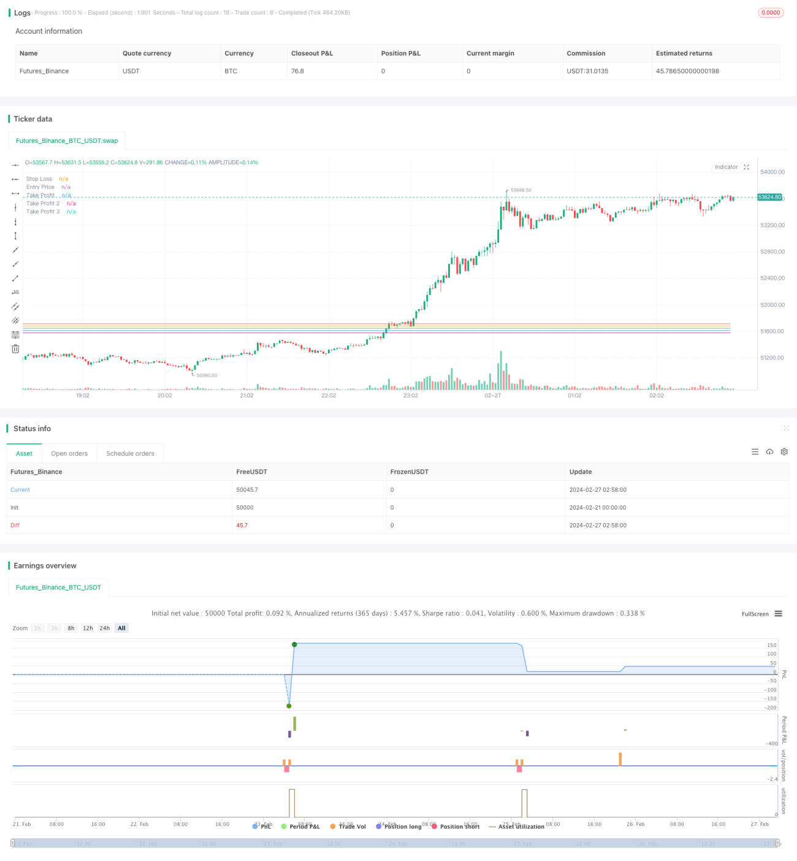
Task: Open the Status info list menu icon
Action: (x=755, y=452)
